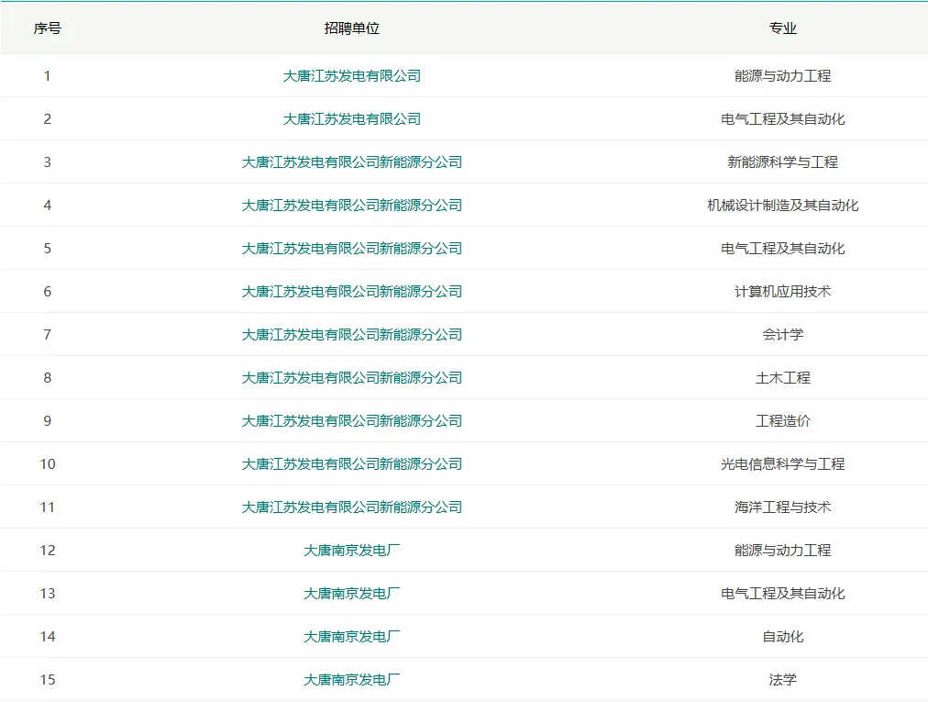Click sequence number 12

pos(48,551)
